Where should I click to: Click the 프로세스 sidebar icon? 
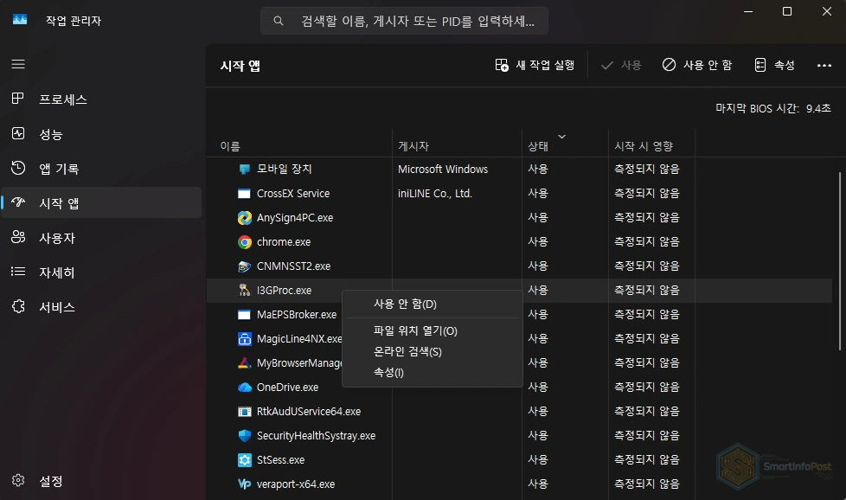tap(18, 99)
